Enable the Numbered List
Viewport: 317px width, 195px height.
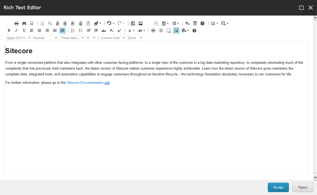[x=73, y=31]
